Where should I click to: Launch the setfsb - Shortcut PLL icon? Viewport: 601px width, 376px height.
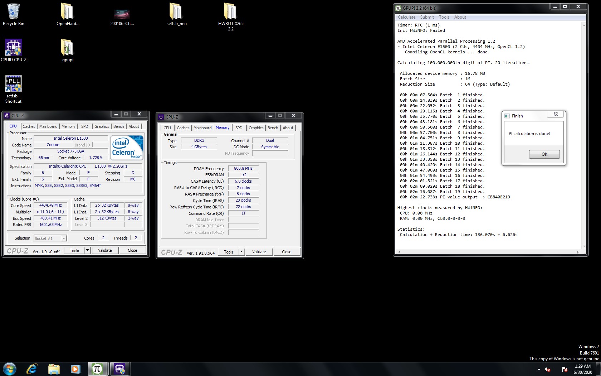coord(14,89)
